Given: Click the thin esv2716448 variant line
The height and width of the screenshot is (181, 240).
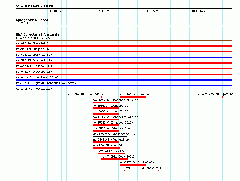Looking at the screenshot, I should coord(85,97).
